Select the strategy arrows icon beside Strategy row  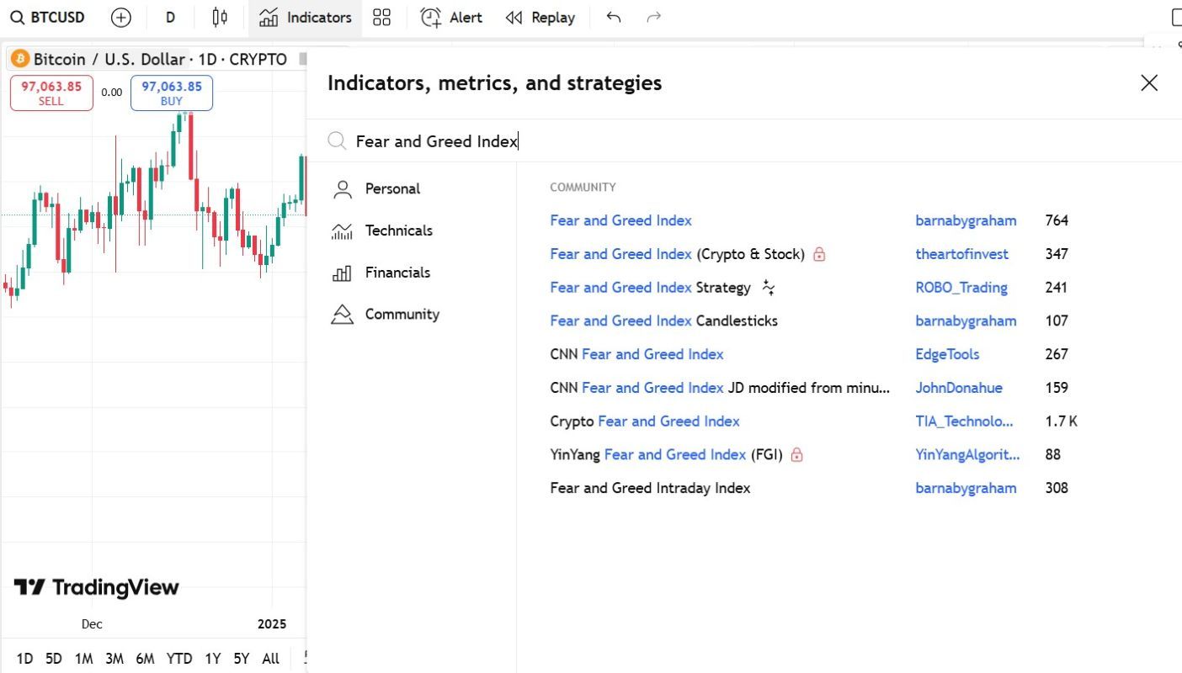click(768, 288)
